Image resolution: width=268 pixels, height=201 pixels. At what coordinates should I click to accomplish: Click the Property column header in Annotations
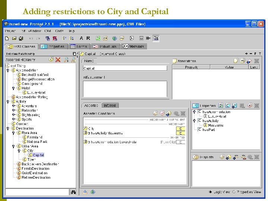(x=191, y=67)
